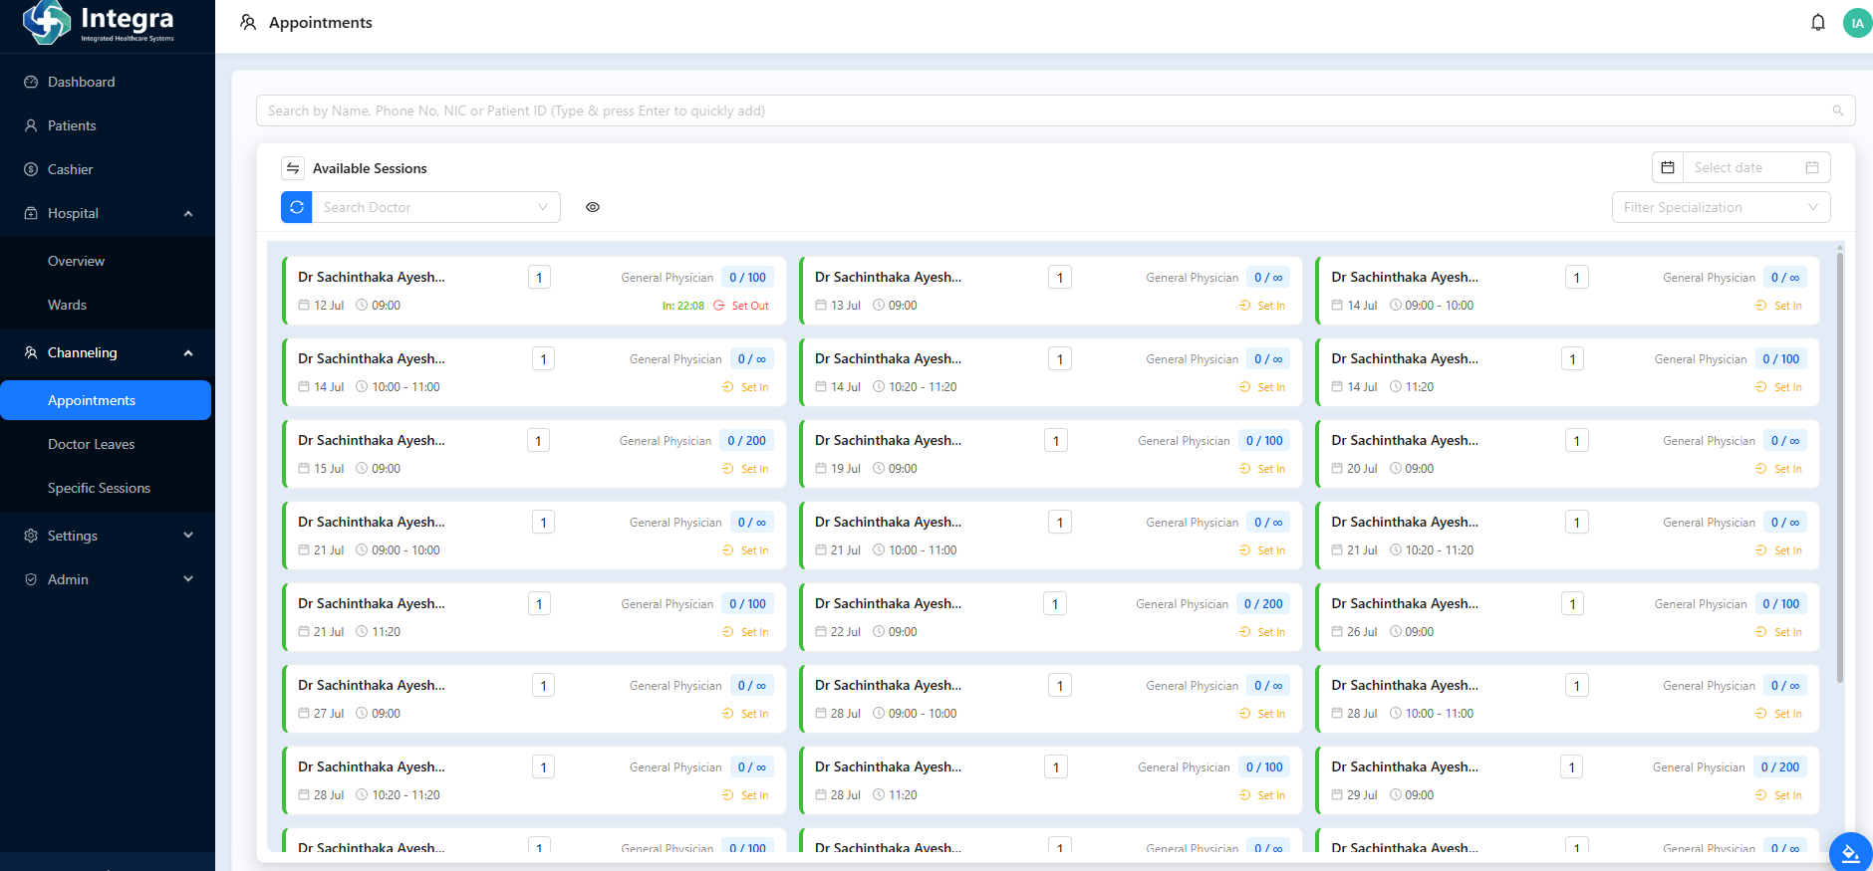Click Set In on 28 Jul 11:20 session
1873x871 pixels.
[x=1262, y=795]
